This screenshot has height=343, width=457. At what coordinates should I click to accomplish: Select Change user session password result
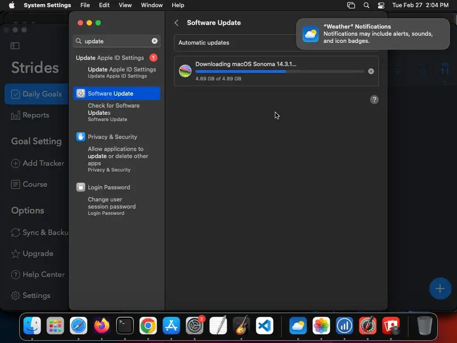coord(116,206)
